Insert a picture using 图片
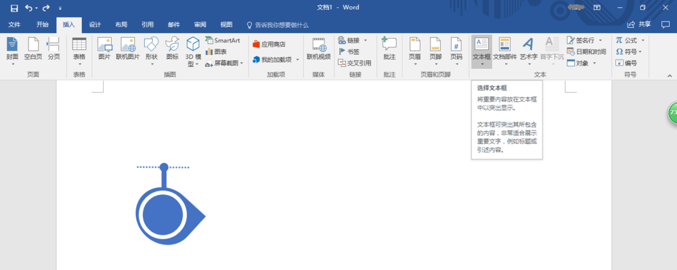Viewport: 677px width, 270px height. pos(105,49)
